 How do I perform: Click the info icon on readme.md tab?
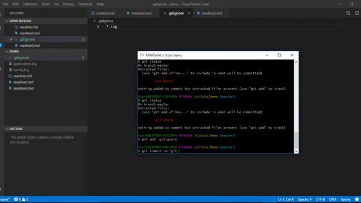point(93,13)
